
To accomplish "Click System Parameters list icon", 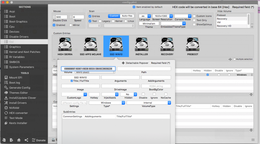I will coord(6,67).
